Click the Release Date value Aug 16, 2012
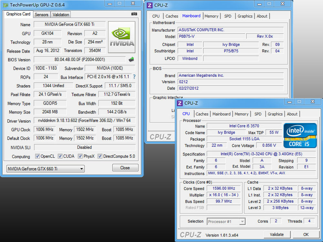The width and height of the screenshot is (323, 242). pos(47,50)
